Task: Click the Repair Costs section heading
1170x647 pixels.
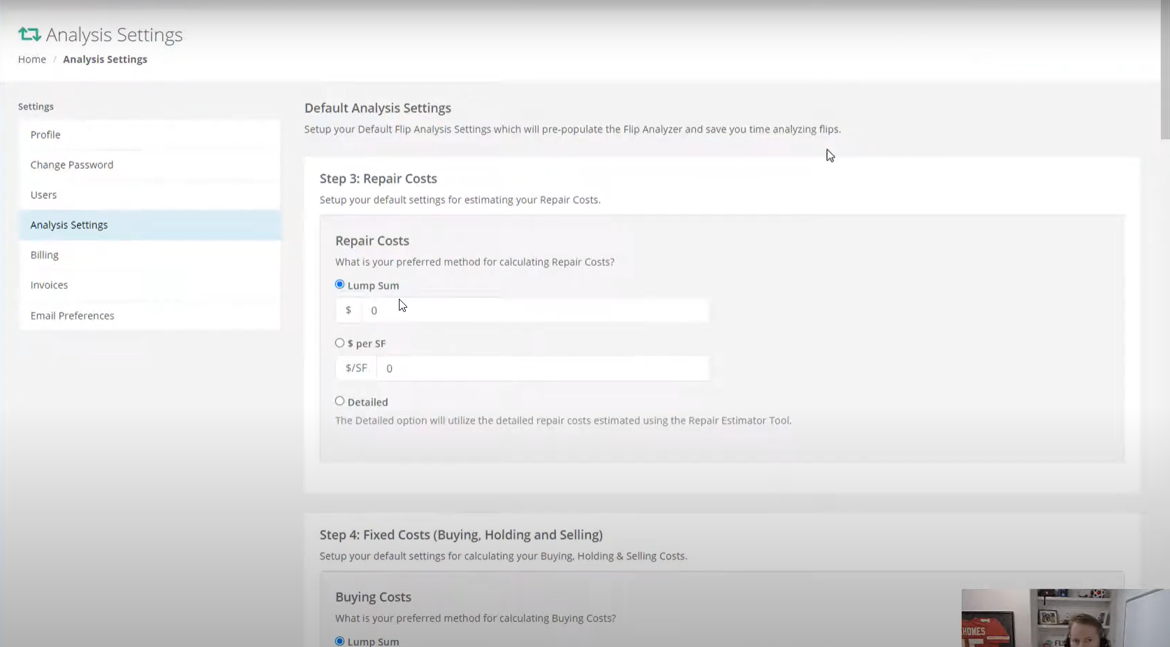Action: click(372, 240)
